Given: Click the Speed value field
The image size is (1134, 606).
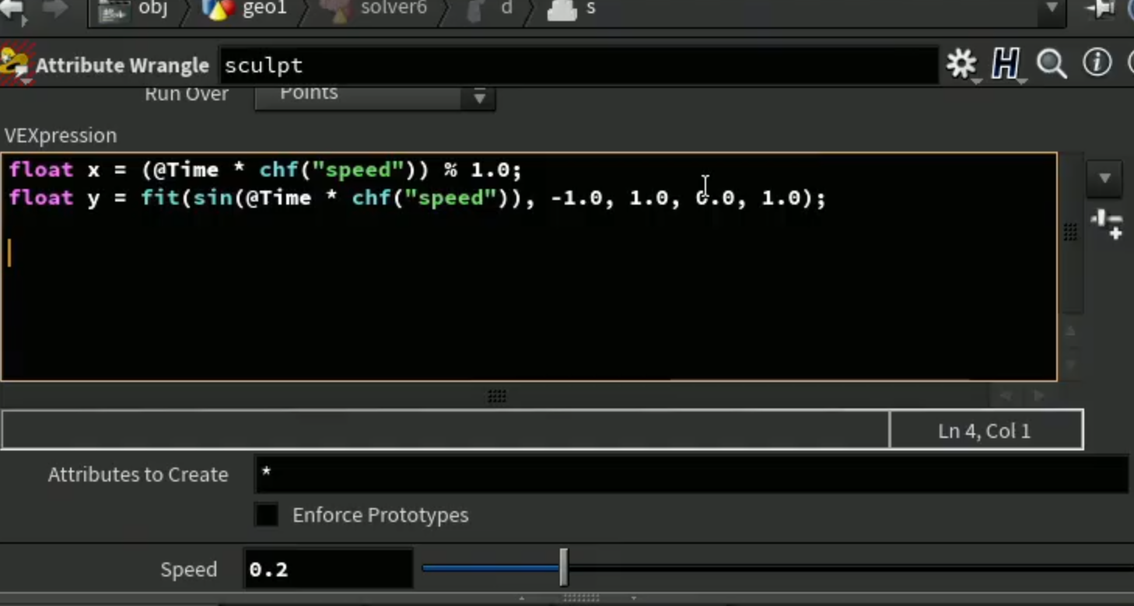Looking at the screenshot, I should pyautogui.click(x=327, y=569).
